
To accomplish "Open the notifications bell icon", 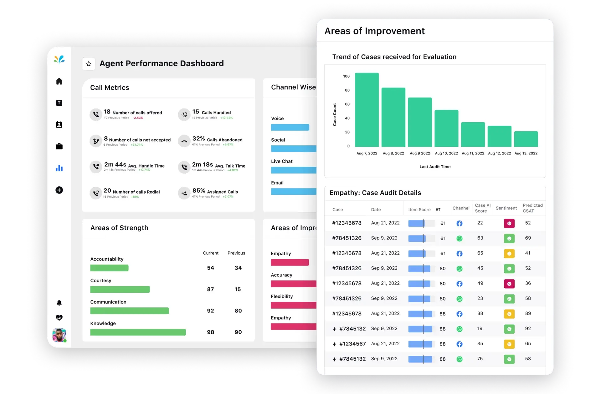I will tap(59, 303).
